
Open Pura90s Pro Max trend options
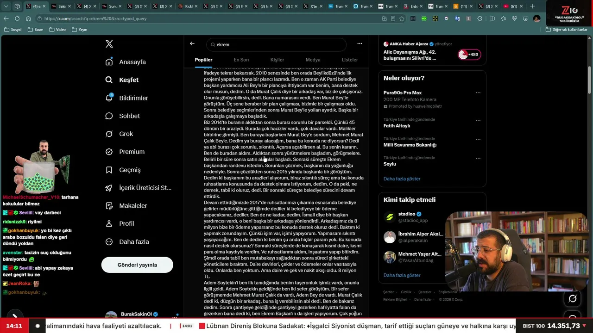[x=478, y=92]
